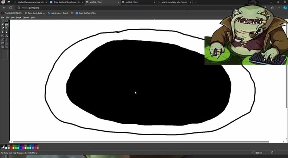Open the Image menu
Image resolution: width=288 pixels, height=158 pixels.
[x=18, y=17]
